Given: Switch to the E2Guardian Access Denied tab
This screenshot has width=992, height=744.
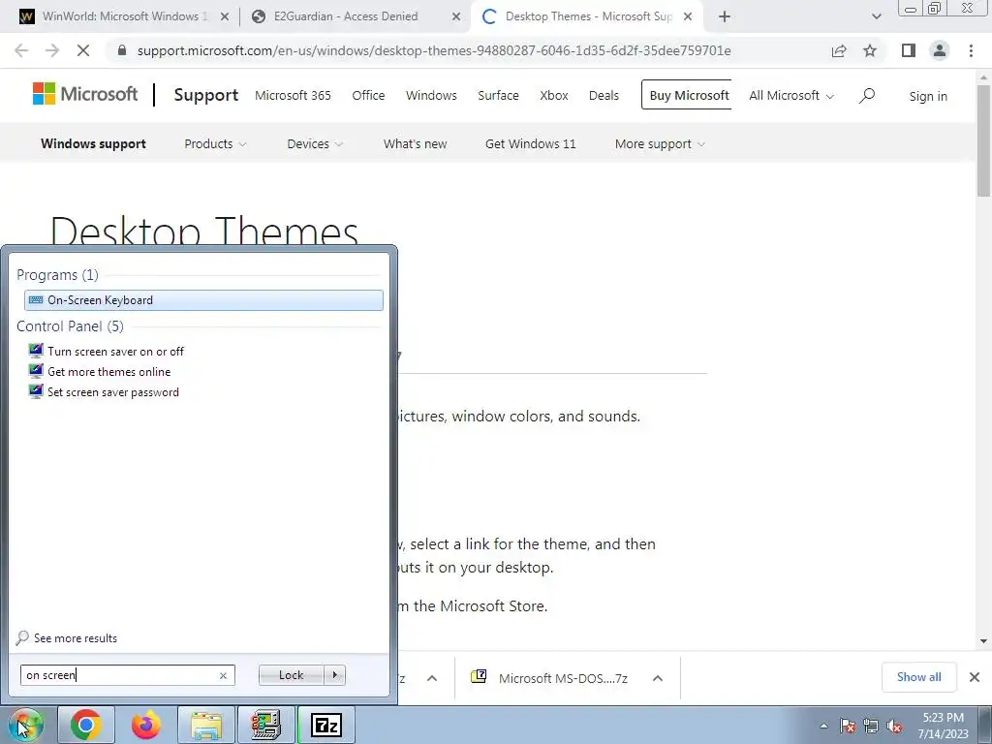Looking at the screenshot, I should click(x=346, y=16).
